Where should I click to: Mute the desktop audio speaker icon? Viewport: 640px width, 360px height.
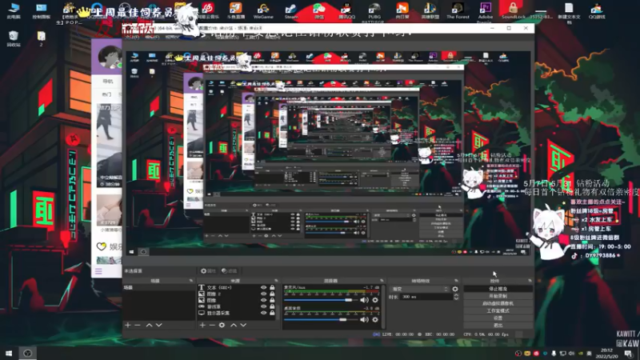click(x=364, y=319)
